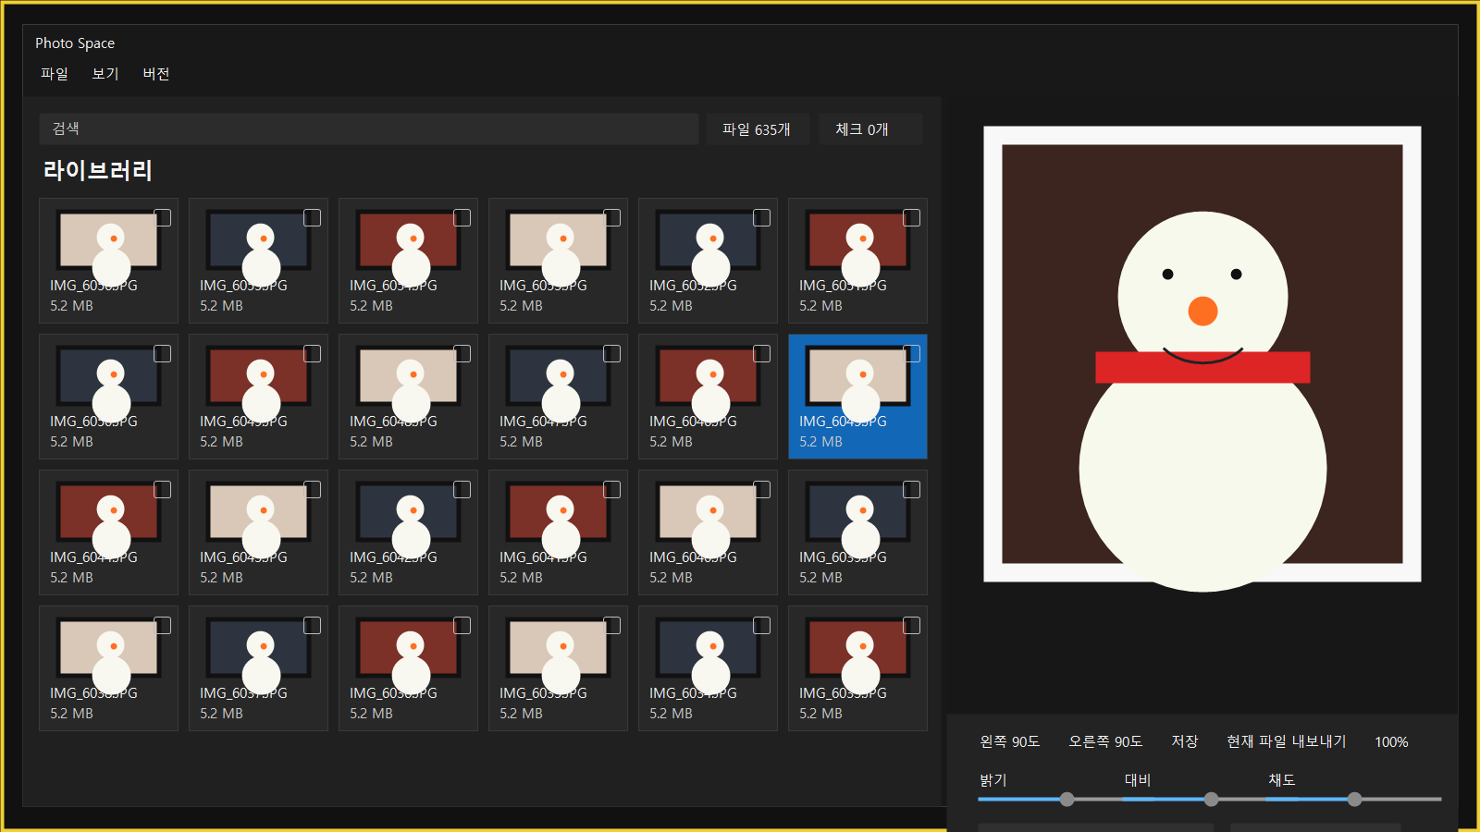Check the box on IMG_6037.JPG
Image resolution: width=1480 pixels, height=832 pixels.
[313, 626]
